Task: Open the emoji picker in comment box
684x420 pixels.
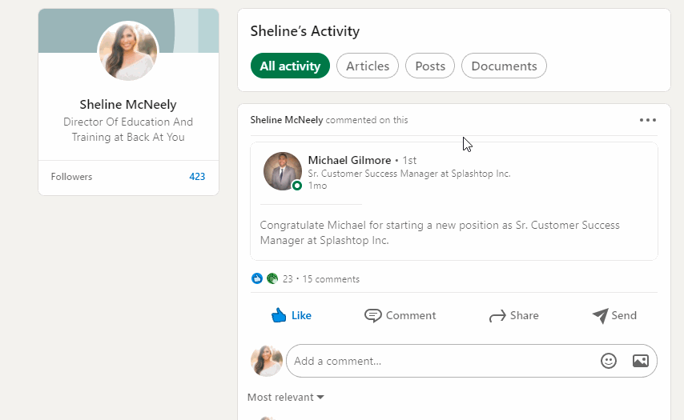Action: pyautogui.click(x=609, y=361)
